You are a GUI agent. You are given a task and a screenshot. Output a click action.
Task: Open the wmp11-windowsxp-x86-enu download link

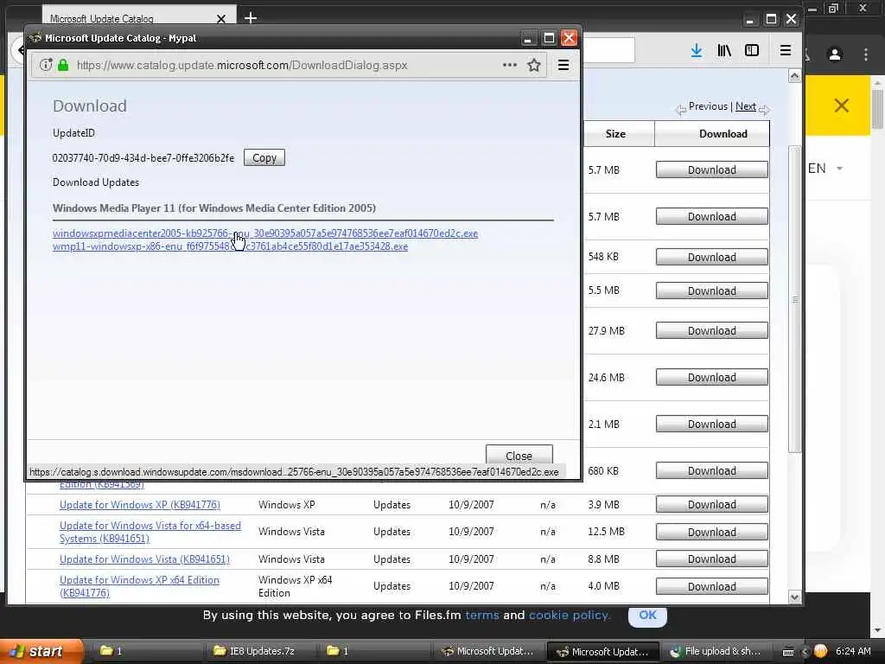(230, 246)
